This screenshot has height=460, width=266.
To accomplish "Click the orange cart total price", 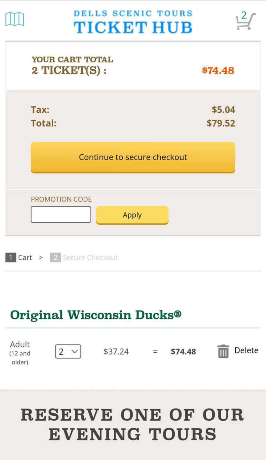I will [218, 70].
